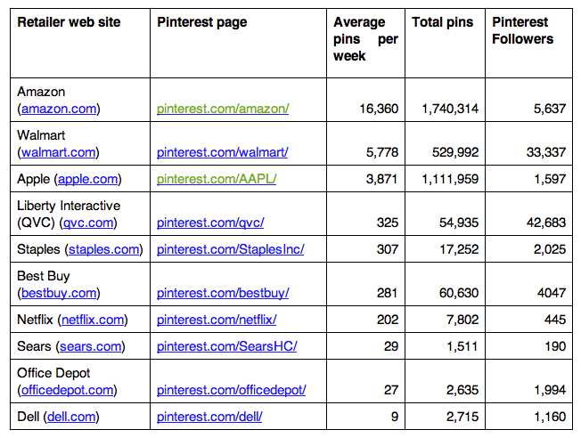Screen dimensions: 581x438
Task: Click the walmart.com hyperlink
Action: click(x=59, y=152)
